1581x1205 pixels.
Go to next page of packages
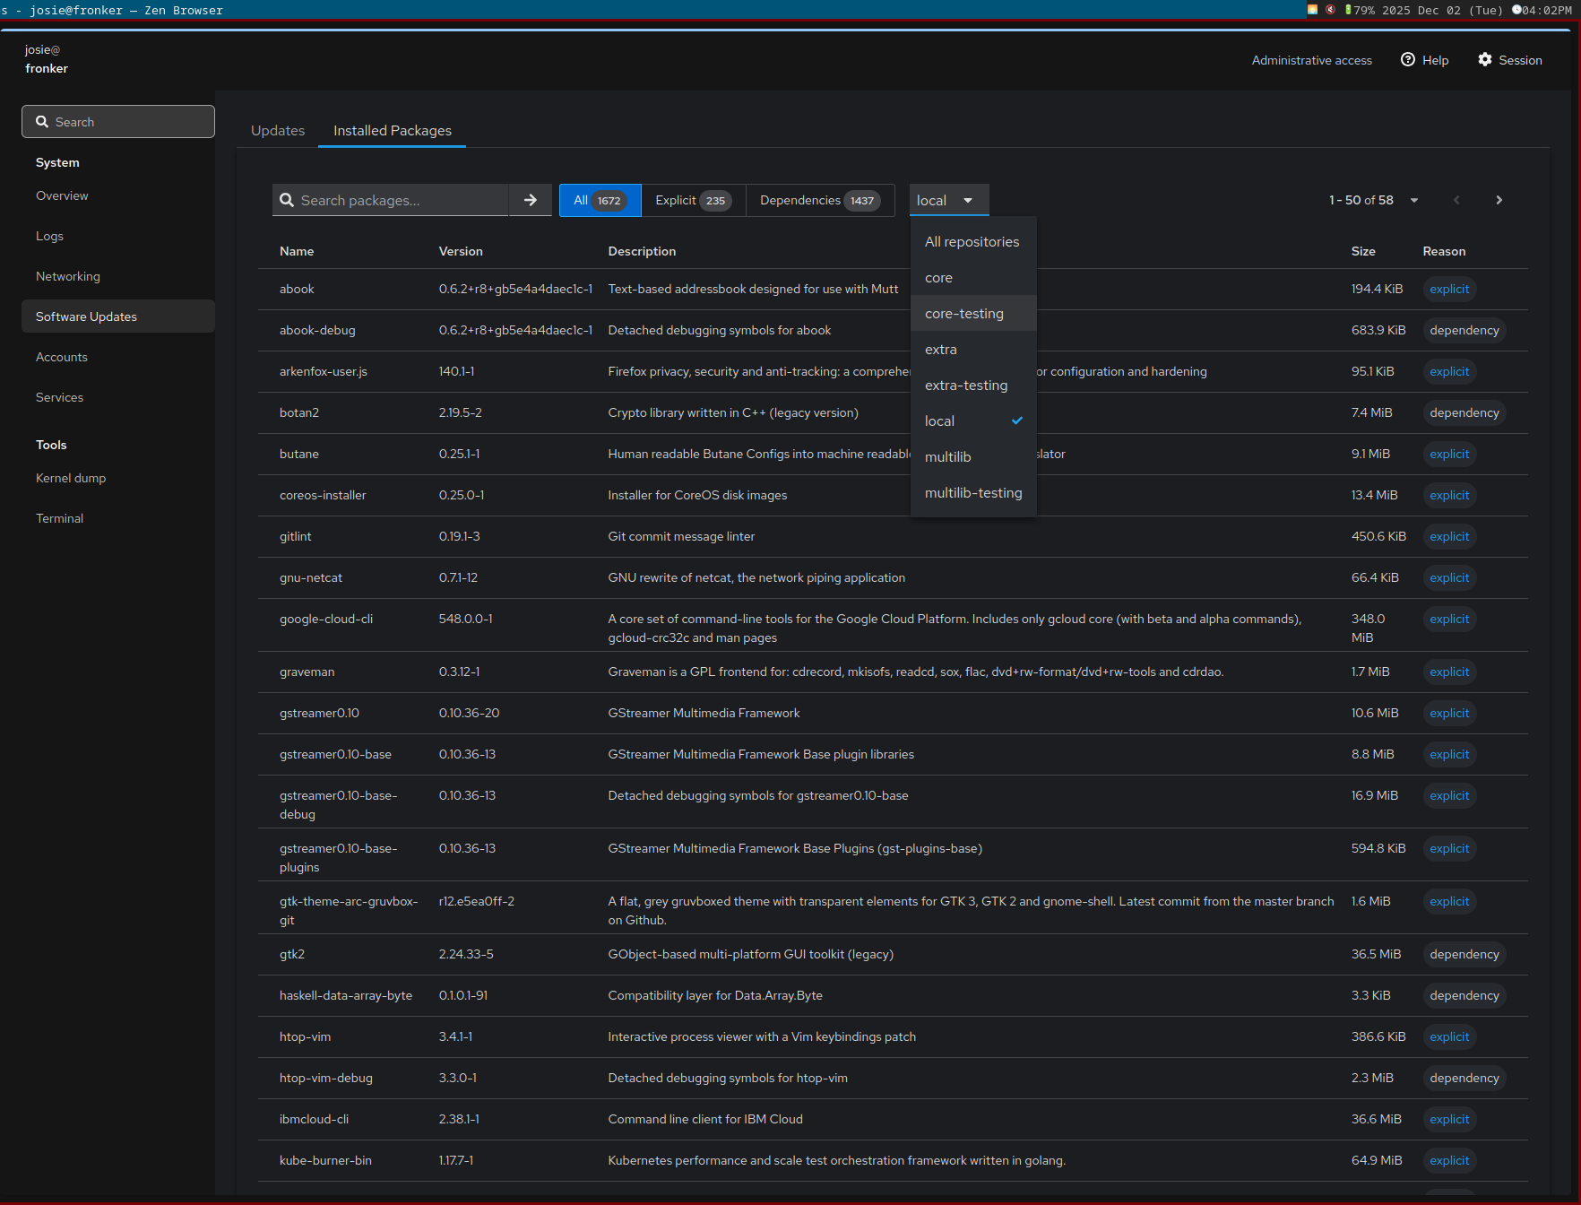pyautogui.click(x=1499, y=200)
